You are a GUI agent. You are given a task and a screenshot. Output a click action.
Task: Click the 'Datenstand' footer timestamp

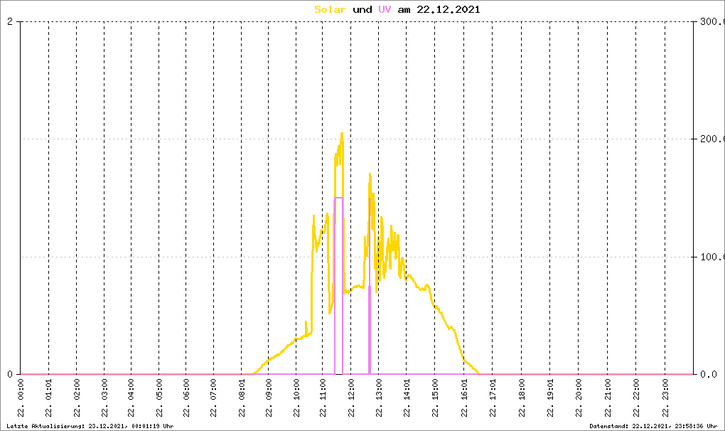(655, 425)
